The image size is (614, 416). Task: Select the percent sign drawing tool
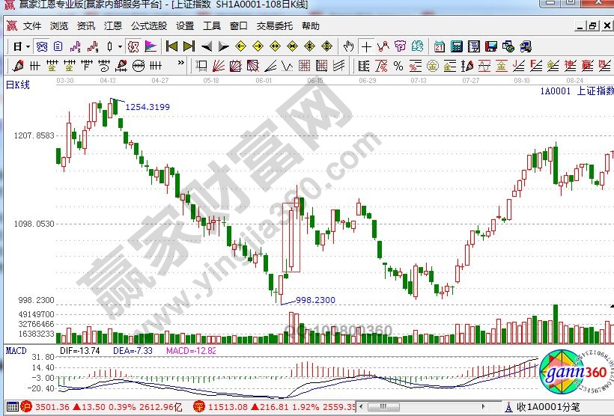point(398,65)
